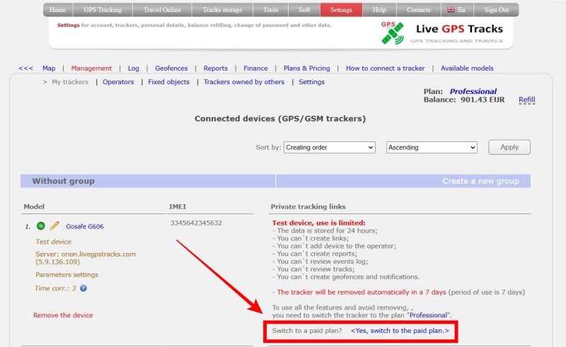Open Parameters settings for the tracker
This screenshot has width=566, height=347.
(67, 275)
